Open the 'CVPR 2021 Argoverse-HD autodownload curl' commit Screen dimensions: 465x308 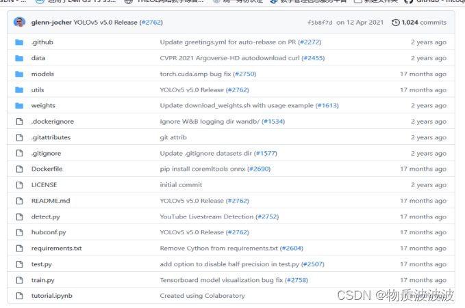click(x=229, y=58)
